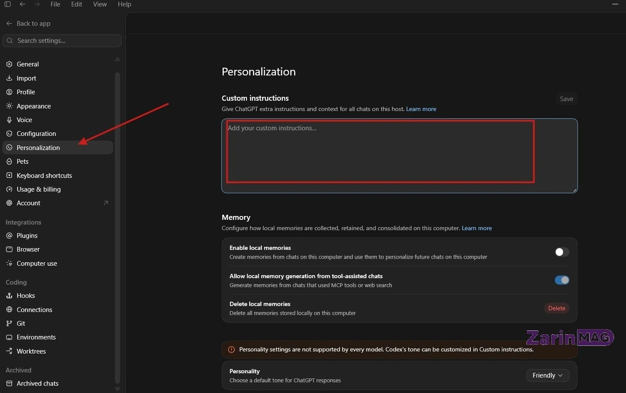Viewport: 626px width, 393px height.
Task: Click the Pets icon in sidebar
Action: (x=9, y=162)
